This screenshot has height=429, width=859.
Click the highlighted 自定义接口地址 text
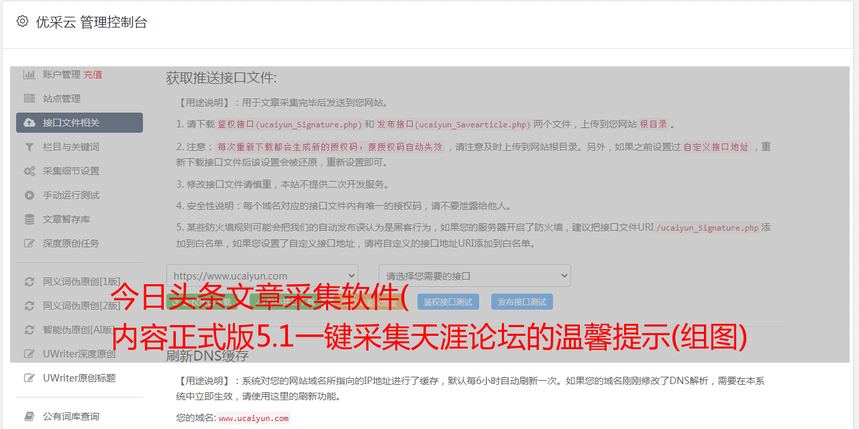[716, 147]
